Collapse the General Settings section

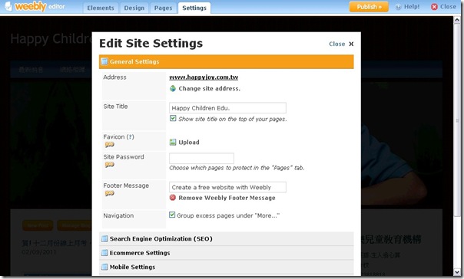tap(226, 62)
